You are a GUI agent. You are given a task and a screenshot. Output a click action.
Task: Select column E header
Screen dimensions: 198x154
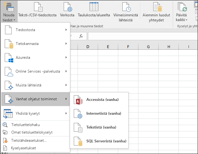coord(108,47)
